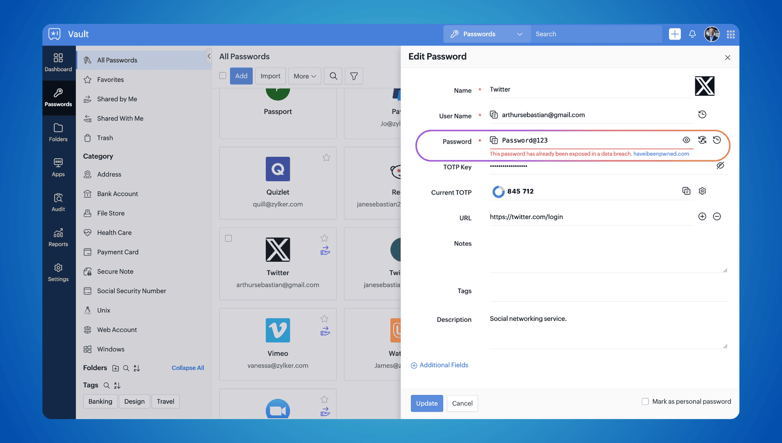This screenshot has height=443, width=782.
Task: Add new folder icon beside Folders
Action: [115, 368]
